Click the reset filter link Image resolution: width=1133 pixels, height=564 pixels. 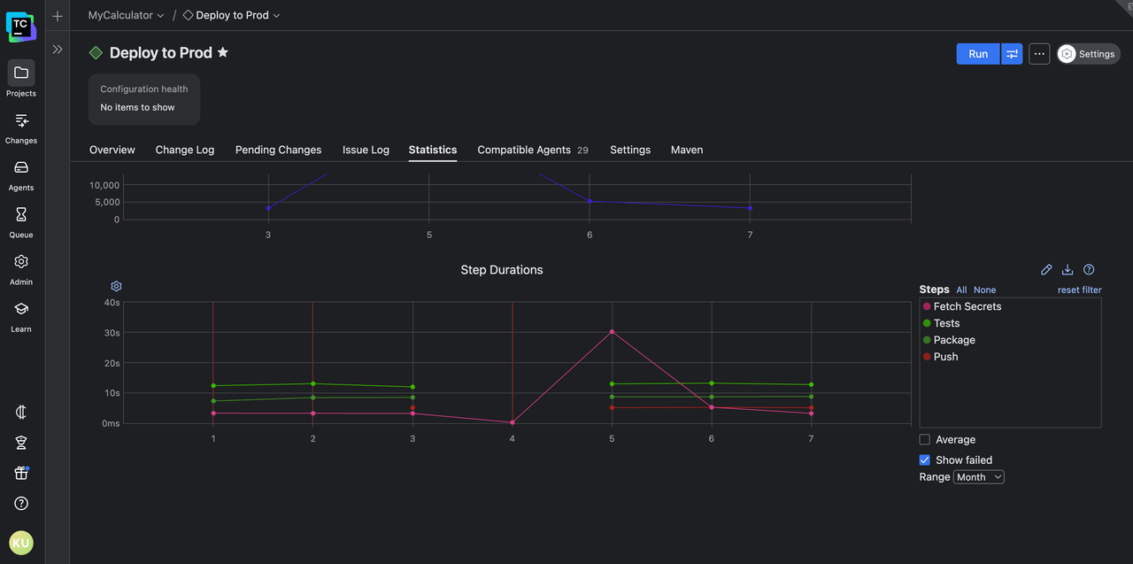1079,290
